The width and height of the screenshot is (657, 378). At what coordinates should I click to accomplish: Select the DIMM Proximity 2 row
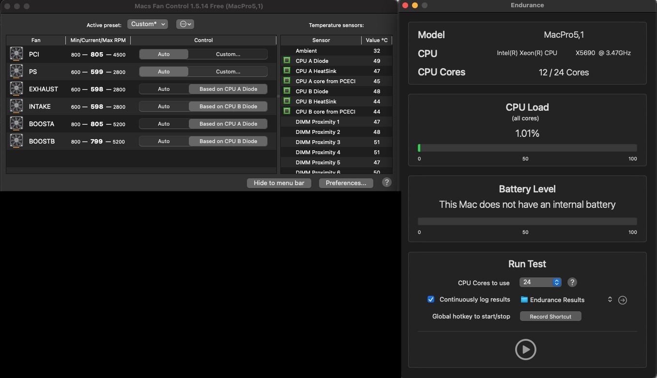(336, 132)
